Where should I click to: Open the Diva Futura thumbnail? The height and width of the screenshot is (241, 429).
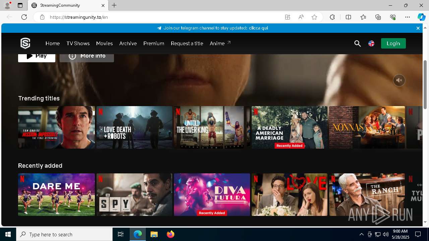212,194
